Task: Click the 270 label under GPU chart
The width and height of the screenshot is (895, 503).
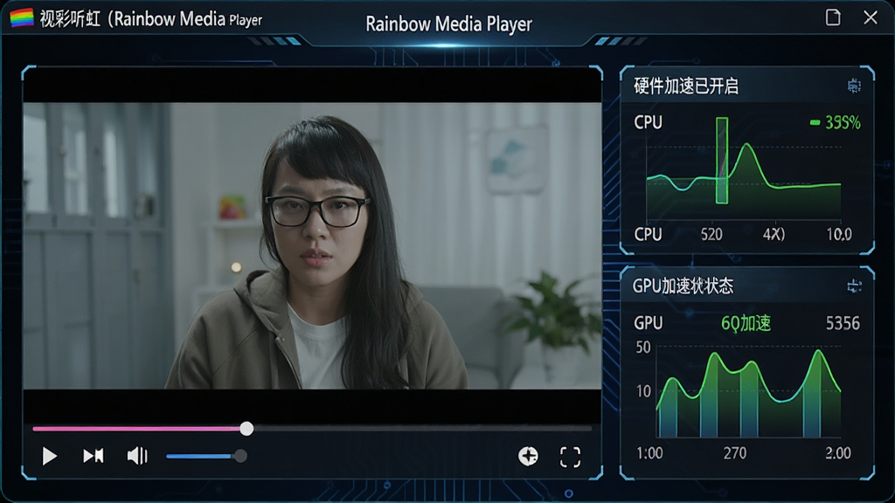Action: 734,453
